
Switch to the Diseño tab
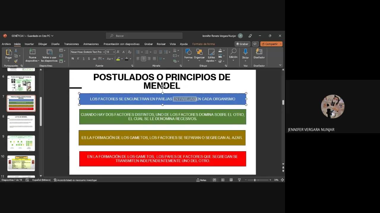coord(55,44)
